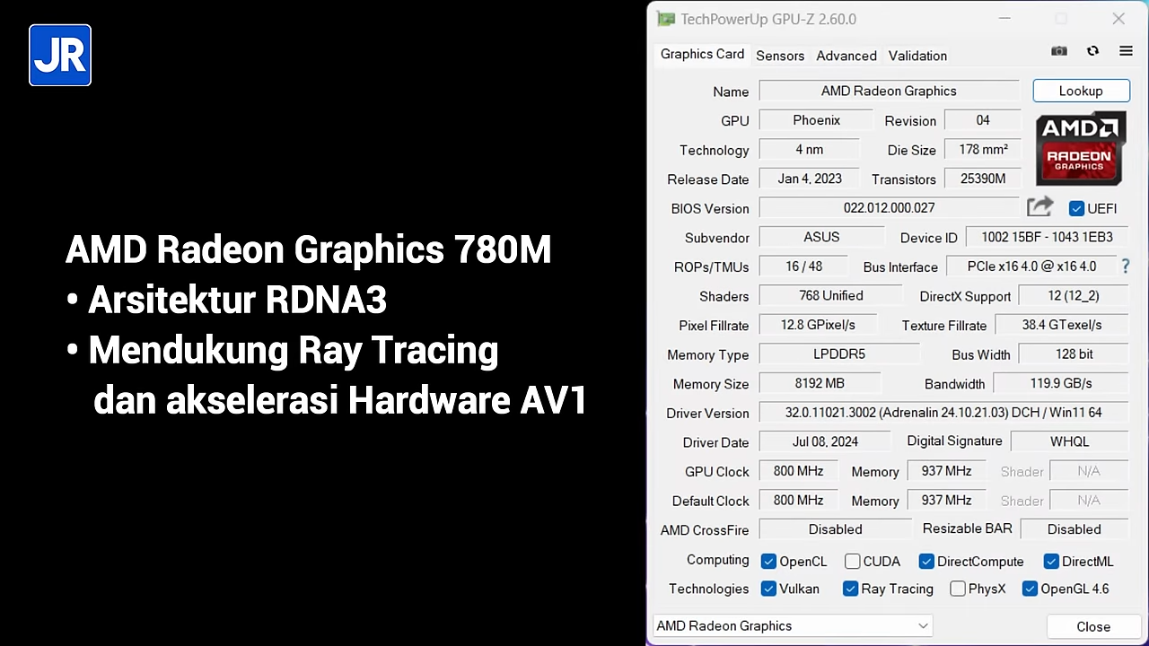The image size is (1149, 646).
Task: Click the JR channel logo
Action: [x=60, y=56]
